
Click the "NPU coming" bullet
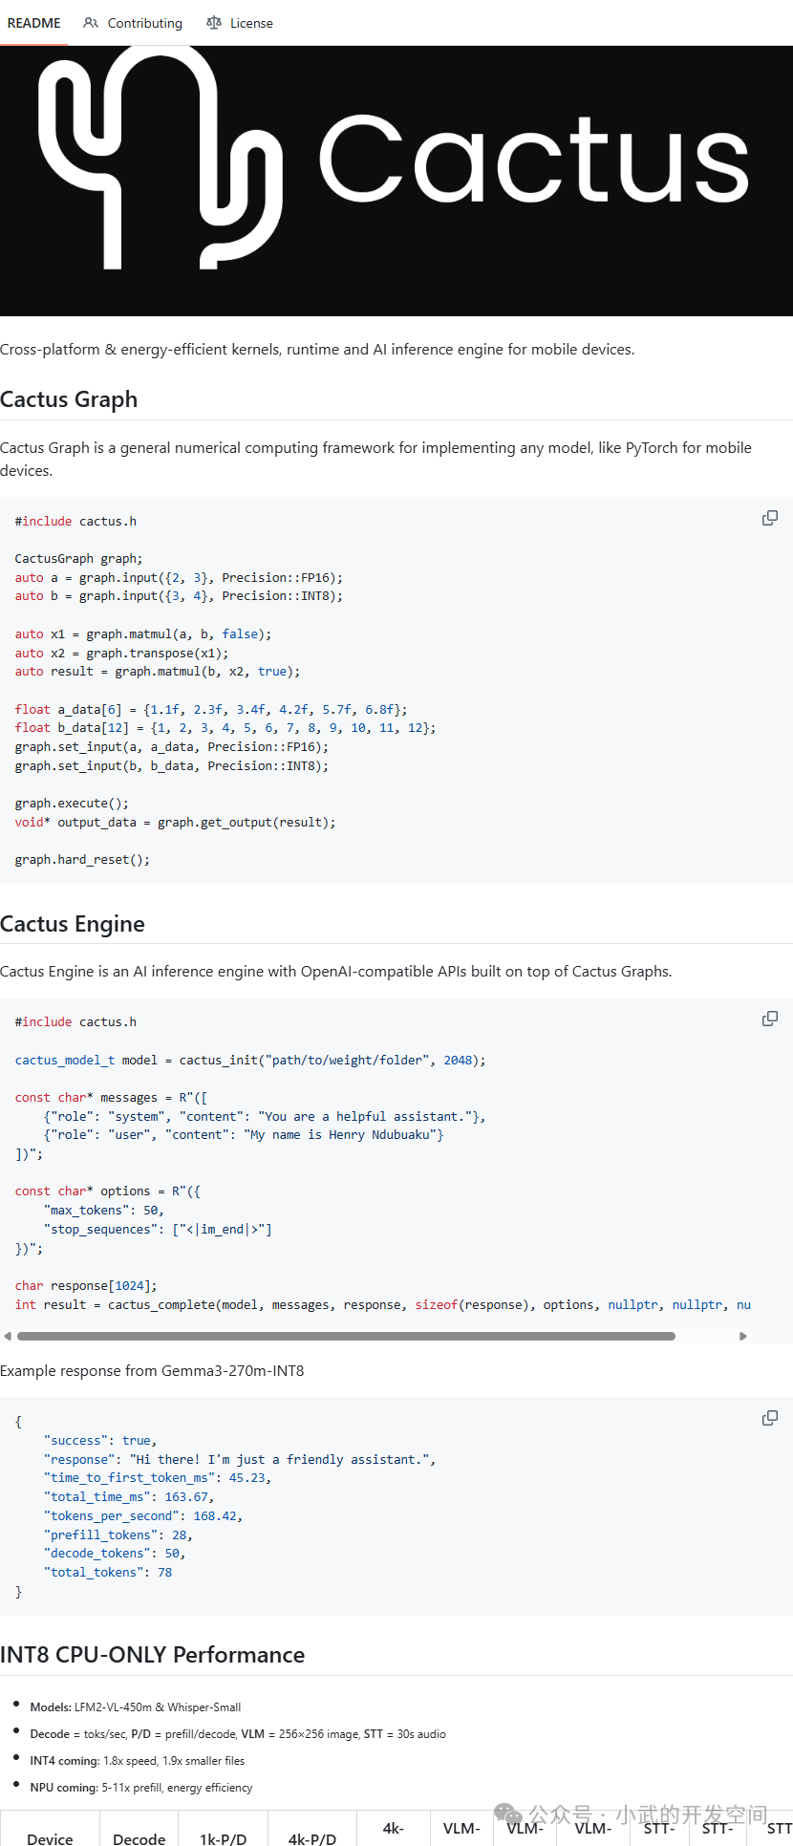(x=141, y=1788)
